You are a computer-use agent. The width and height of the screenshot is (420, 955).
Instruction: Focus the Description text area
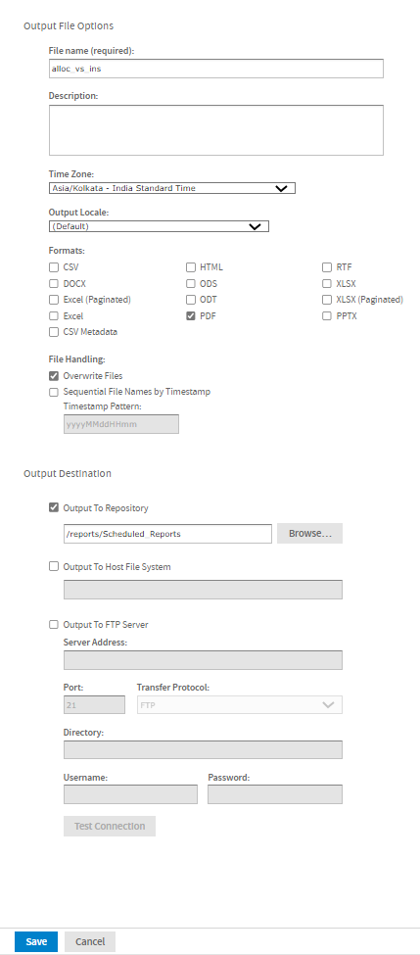tap(216, 130)
